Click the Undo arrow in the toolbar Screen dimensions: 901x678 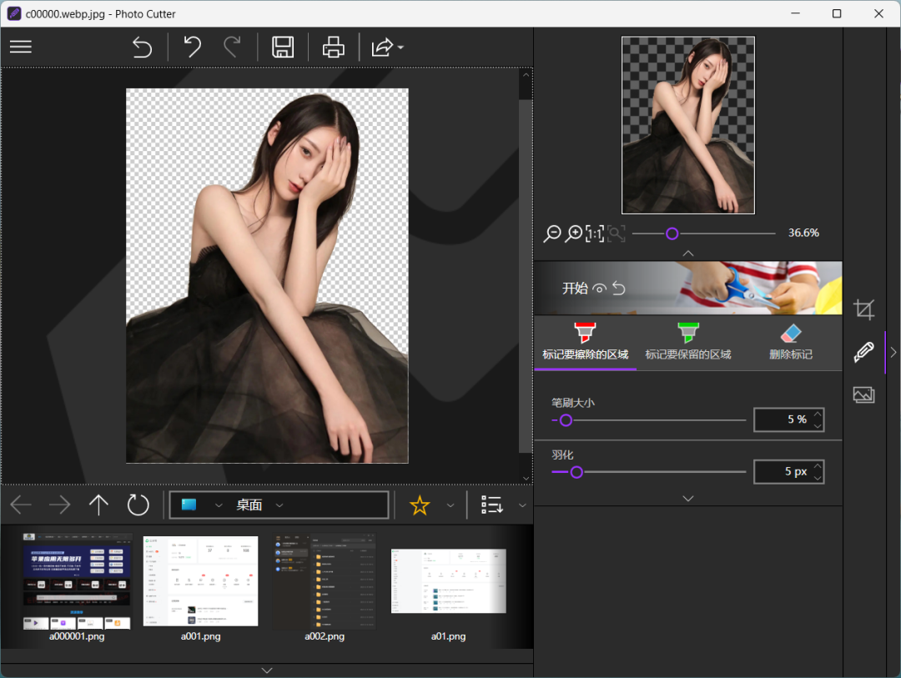tap(192, 47)
